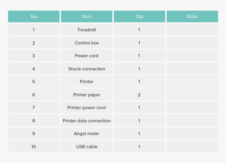
Task: Click the empty Note cell for USB cable
Action: click(x=192, y=146)
